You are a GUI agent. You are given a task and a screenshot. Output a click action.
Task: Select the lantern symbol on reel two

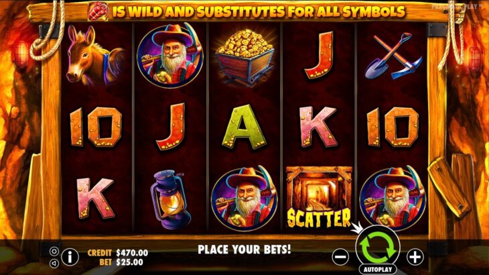[170, 199]
